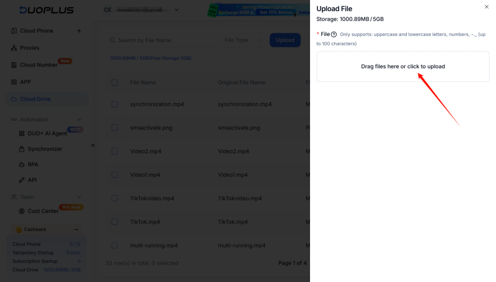
Task: Toggle the select-all checkbox in header
Action: click(115, 83)
